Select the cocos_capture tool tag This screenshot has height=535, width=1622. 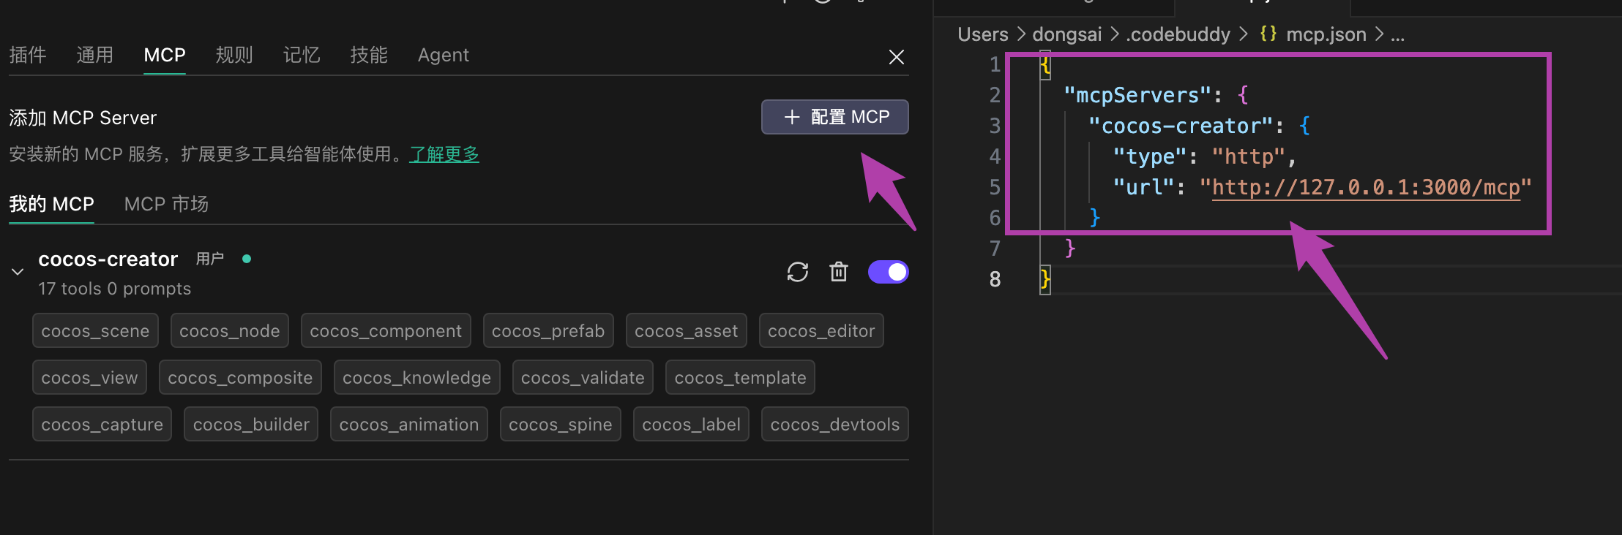[102, 425]
